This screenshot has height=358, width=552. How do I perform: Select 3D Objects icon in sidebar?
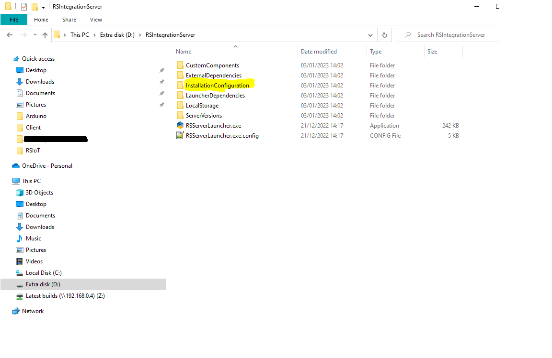20,193
